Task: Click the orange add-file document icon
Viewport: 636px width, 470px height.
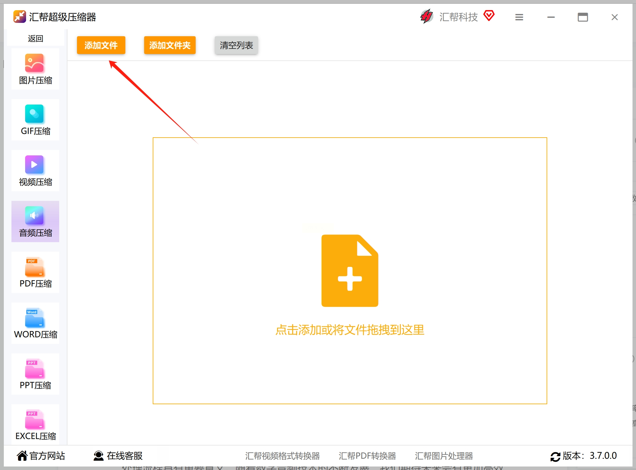Action: pyautogui.click(x=350, y=271)
